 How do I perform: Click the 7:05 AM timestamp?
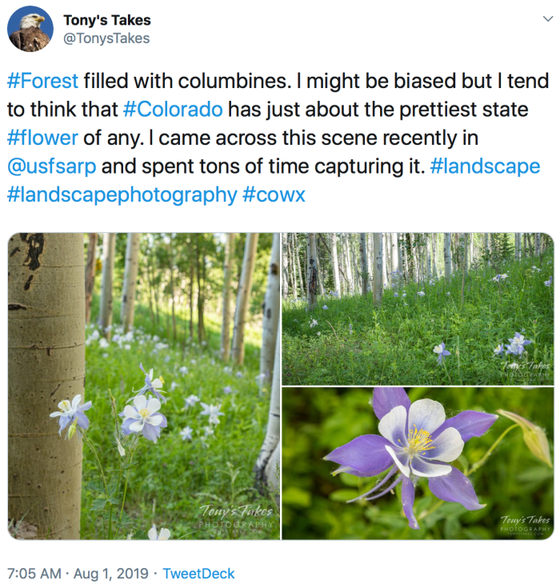pyautogui.click(x=34, y=574)
